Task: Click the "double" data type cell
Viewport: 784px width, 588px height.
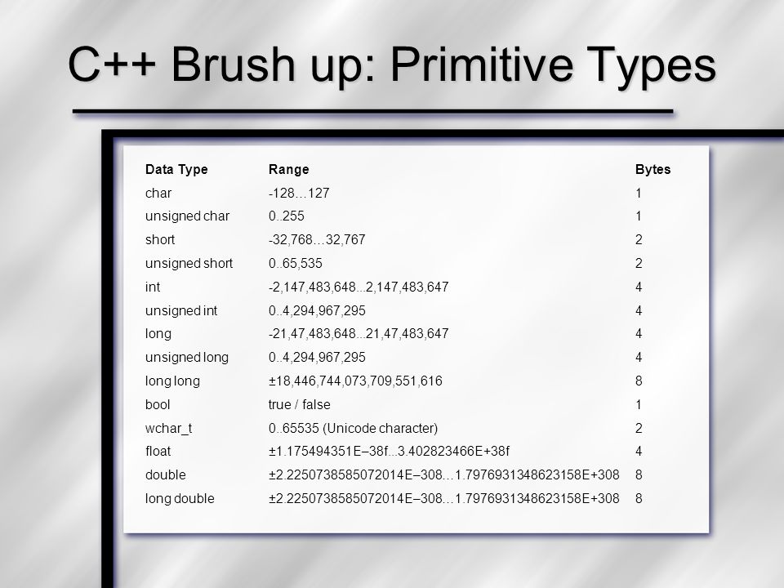Action: click(x=166, y=475)
